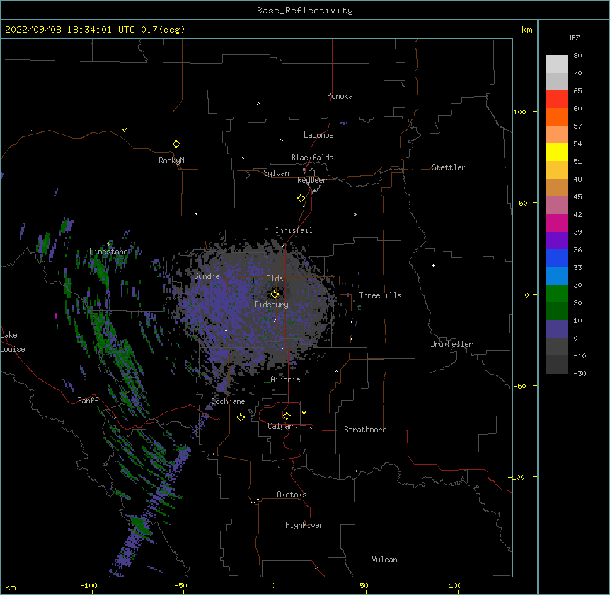Select the yellow diamond marker above Calgary label
The width and height of the screenshot is (610, 595).
287,416
